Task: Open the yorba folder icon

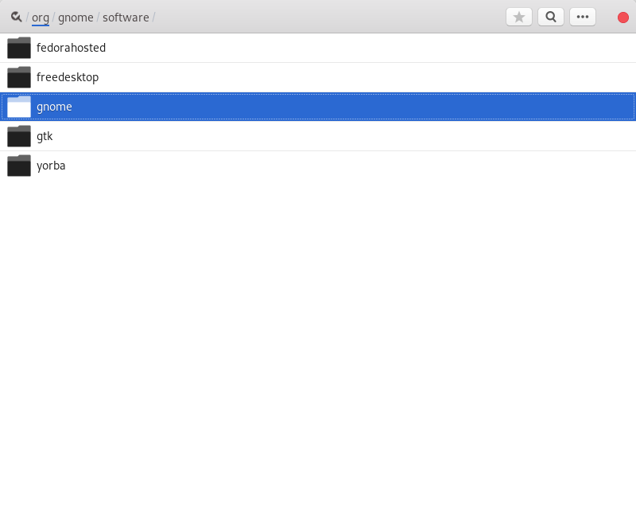Action: click(x=19, y=166)
